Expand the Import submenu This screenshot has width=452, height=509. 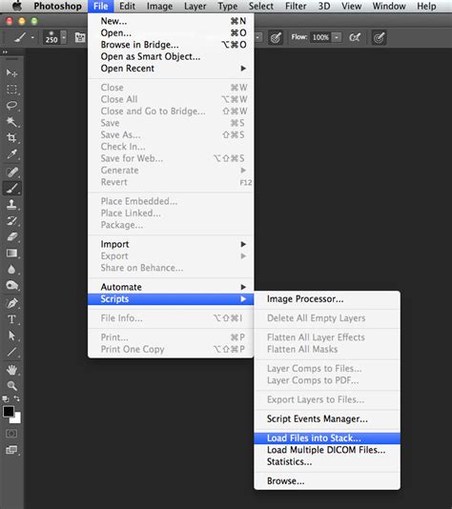[171, 244]
